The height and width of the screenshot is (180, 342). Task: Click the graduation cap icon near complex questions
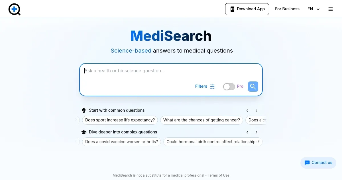84,132
